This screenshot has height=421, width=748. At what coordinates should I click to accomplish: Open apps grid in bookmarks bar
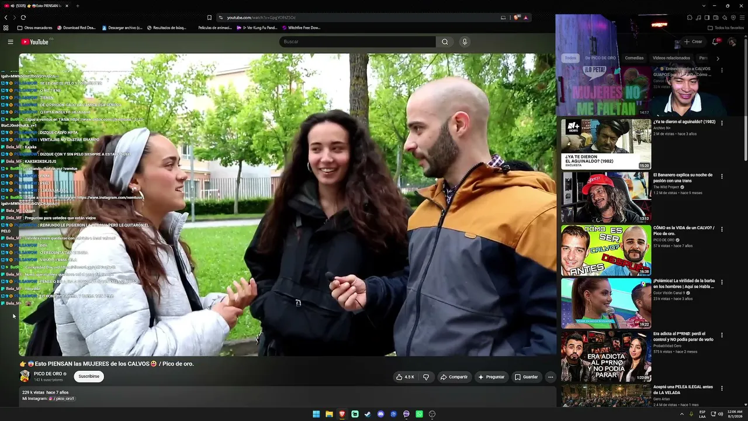6,27
